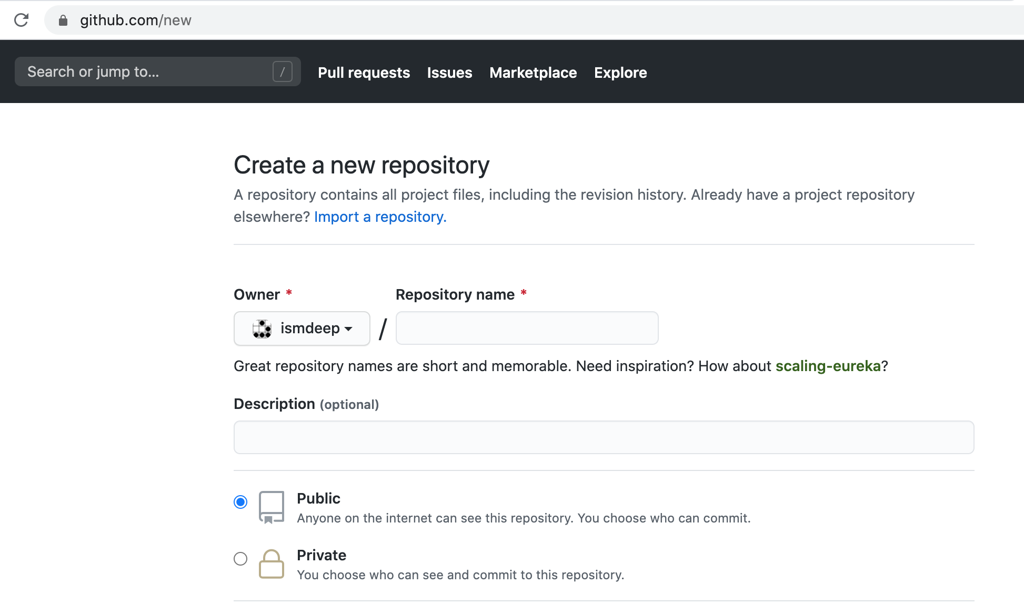Open the Owner ismdeep dropdown
Image resolution: width=1024 pixels, height=615 pixels.
[x=302, y=329]
